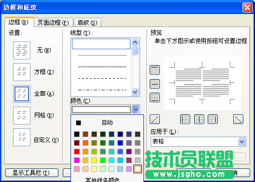
Task: Pick the light gray swatch in fourth row
Action: pos(138,160)
